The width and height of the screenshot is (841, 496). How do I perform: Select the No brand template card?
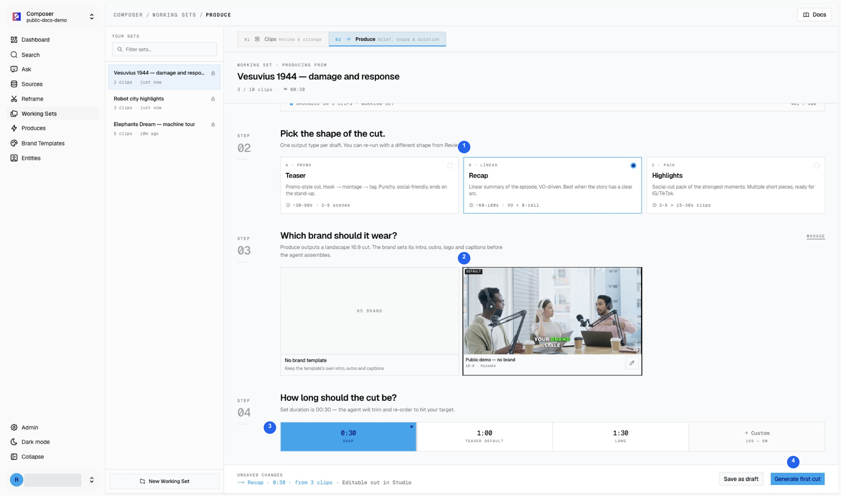click(370, 321)
